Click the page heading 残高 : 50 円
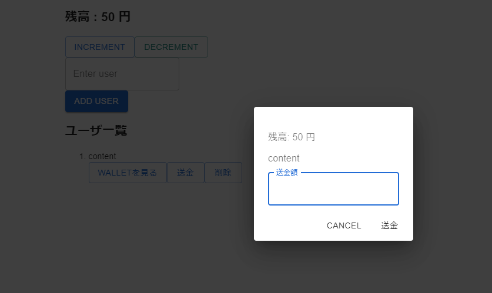 click(x=98, y=16)
